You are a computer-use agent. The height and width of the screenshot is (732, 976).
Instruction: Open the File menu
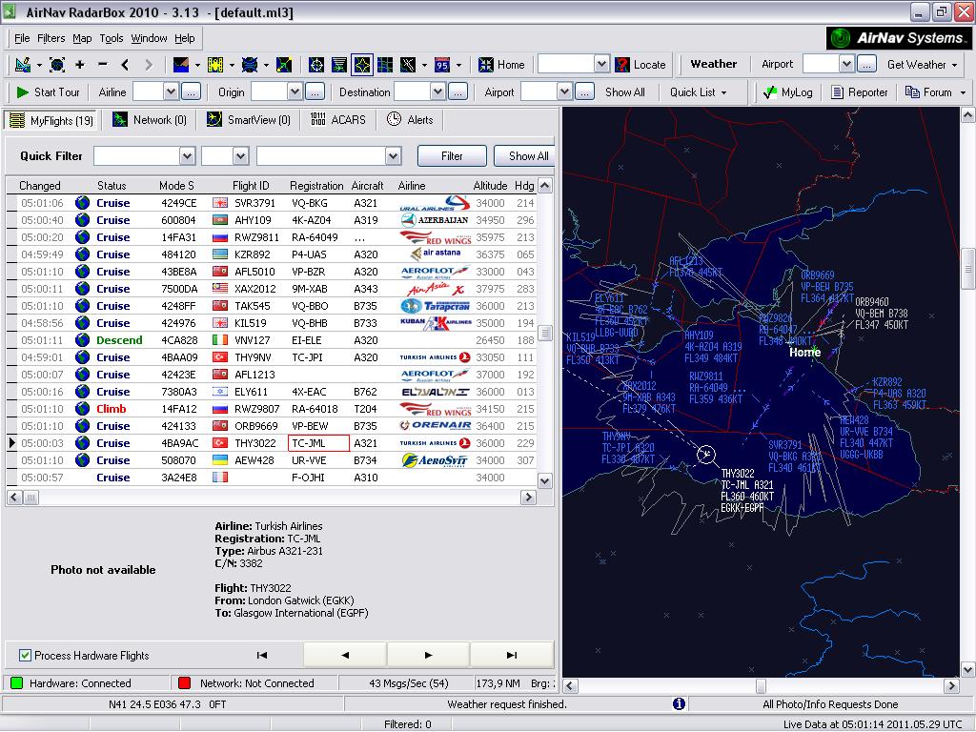click(x=22, y=38)
